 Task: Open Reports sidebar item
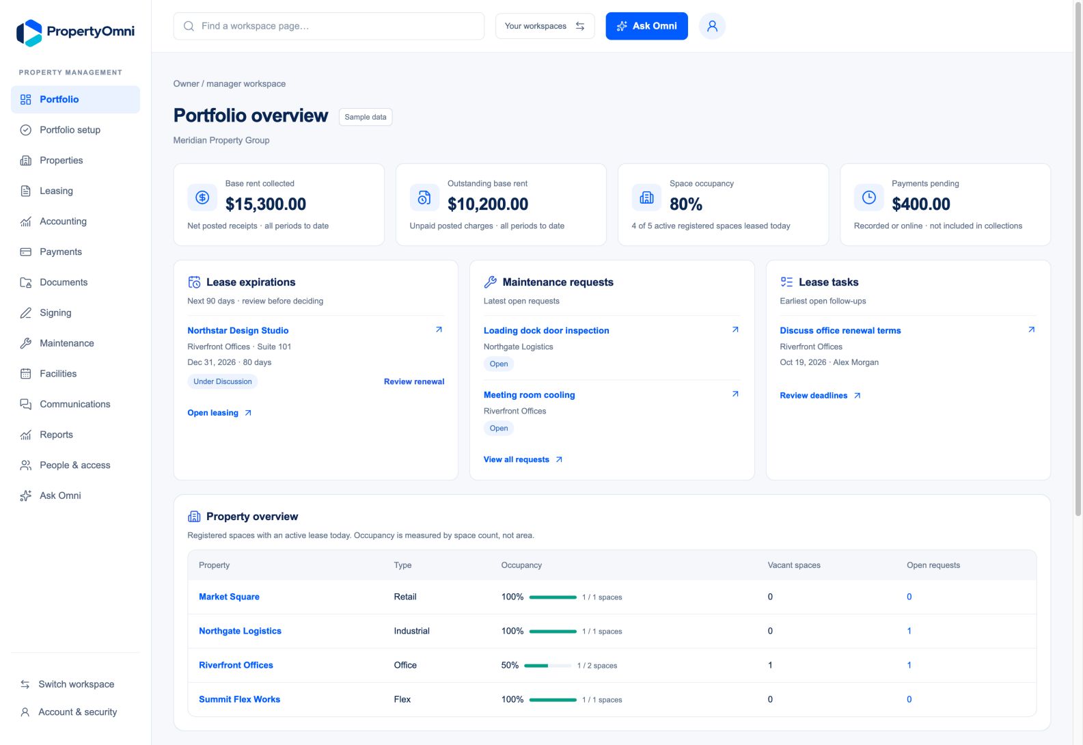point(75,435)
